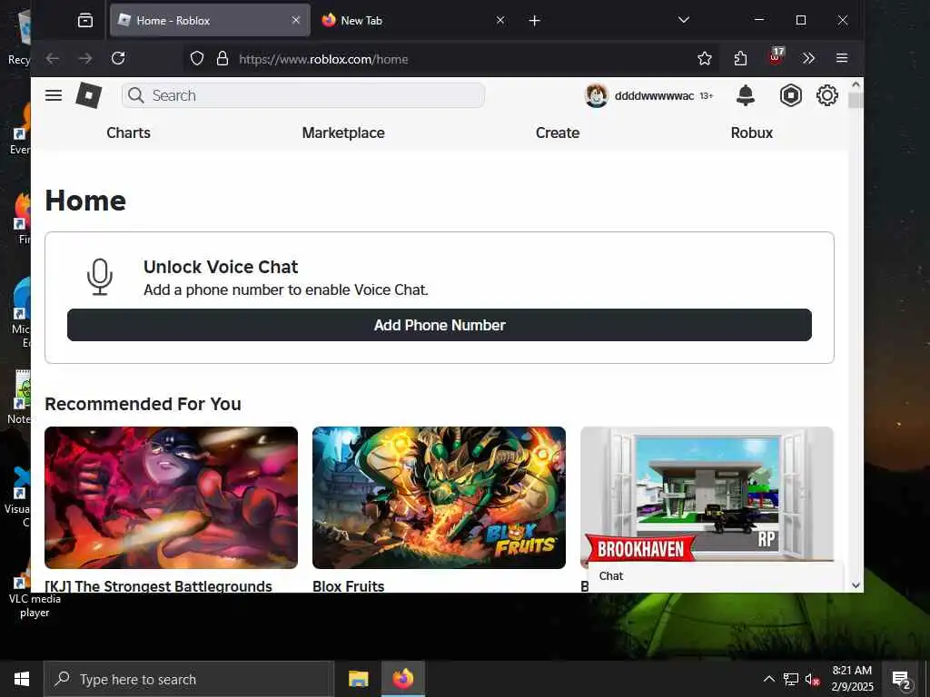Viewport: 930px width, 697px height.
Task: Open the notifications bell
Action: click(x=746, y=95)
